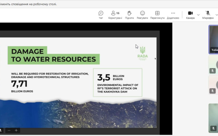Raise hand with the Підняти button
Screen dimensions: 218x136
pyautogui.click(x=129, y=15)
